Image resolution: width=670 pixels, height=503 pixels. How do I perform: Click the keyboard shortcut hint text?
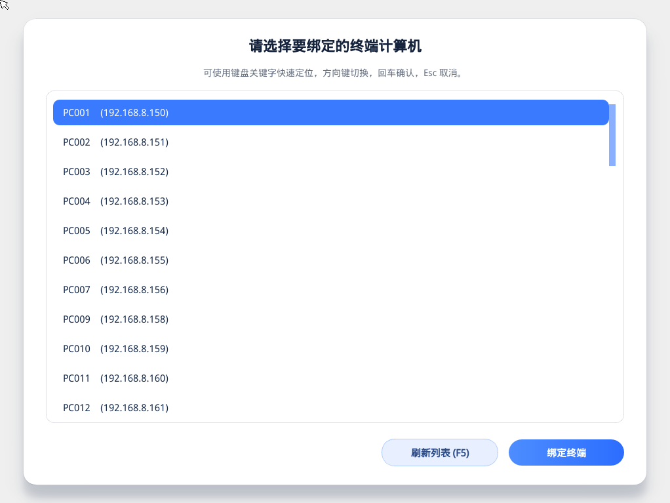[335, 73]
